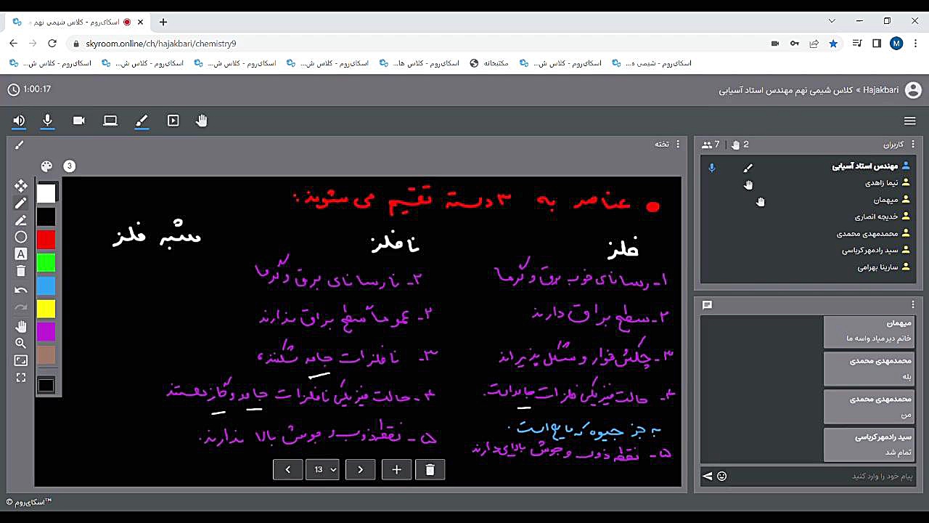Image resolution: width=929 pixels, height=523 pixels.
Task: Raise your hand from the top toolbar
Action: click(x=202, y=121)
